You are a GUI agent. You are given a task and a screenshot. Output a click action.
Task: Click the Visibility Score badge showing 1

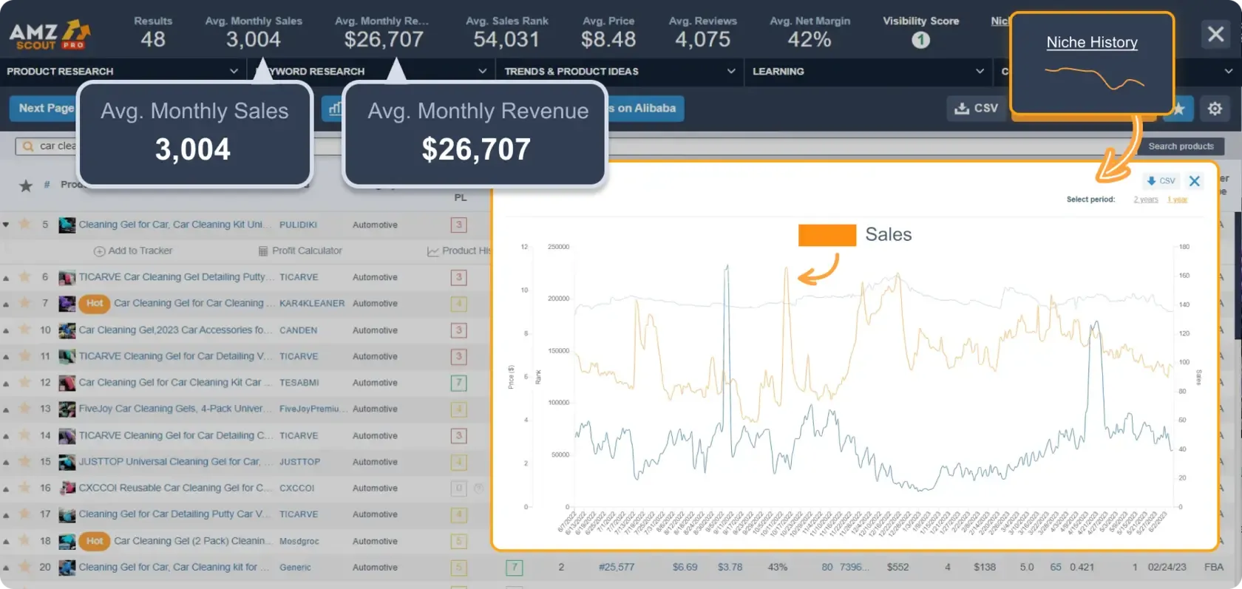pos(920,40)
